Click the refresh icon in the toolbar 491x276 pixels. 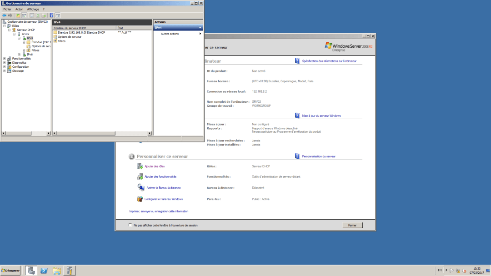(x=38, y=15)
